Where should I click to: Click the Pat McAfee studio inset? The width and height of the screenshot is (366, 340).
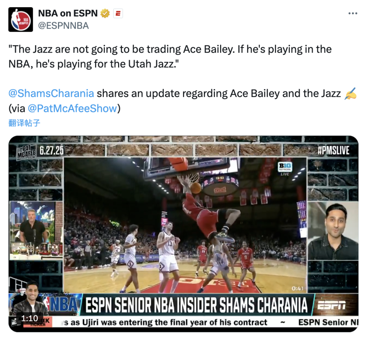[36, 230]
